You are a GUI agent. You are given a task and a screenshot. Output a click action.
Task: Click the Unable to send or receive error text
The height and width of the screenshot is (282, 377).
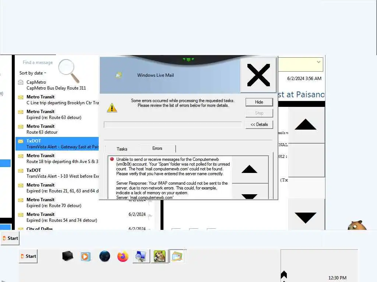[x=173, y=166]
